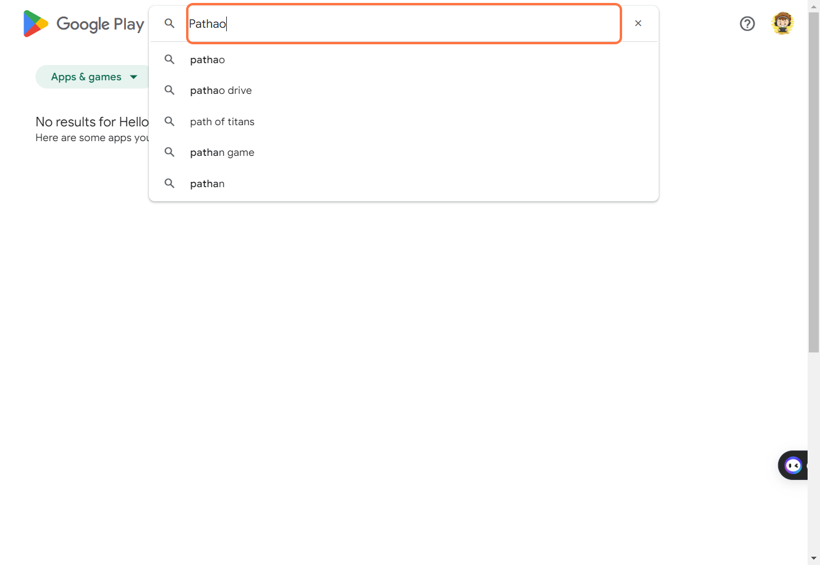
Task: Click the scrollbar up arrow
Action: coord(814,6)
